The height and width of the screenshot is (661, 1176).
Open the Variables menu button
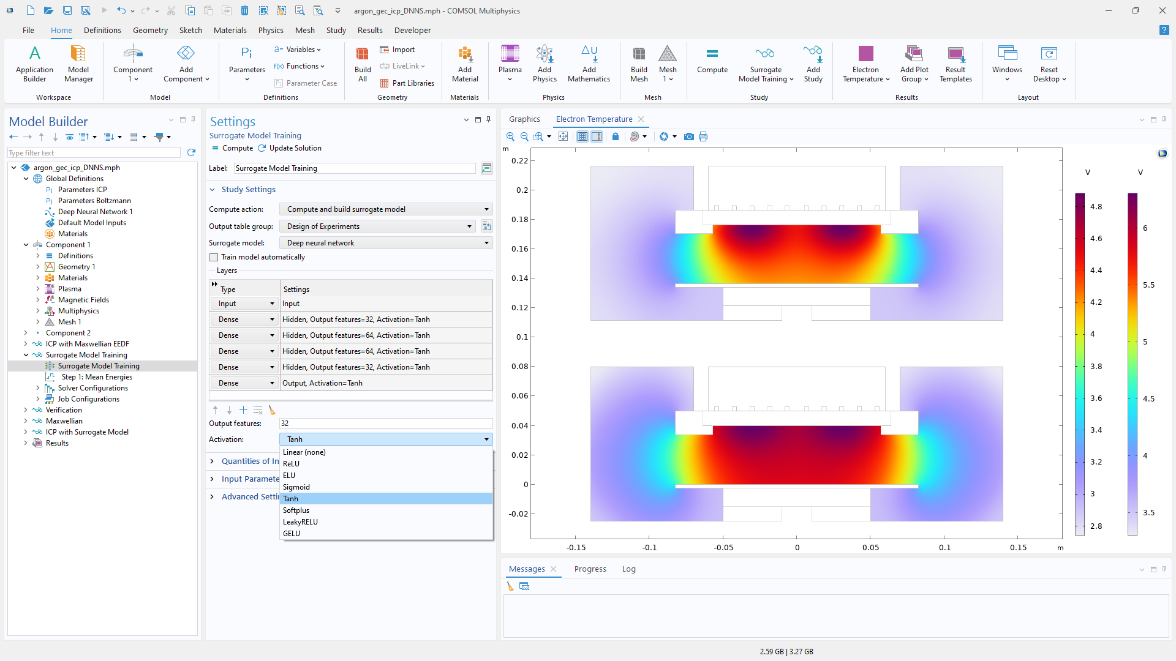click(x=297, y=50)
